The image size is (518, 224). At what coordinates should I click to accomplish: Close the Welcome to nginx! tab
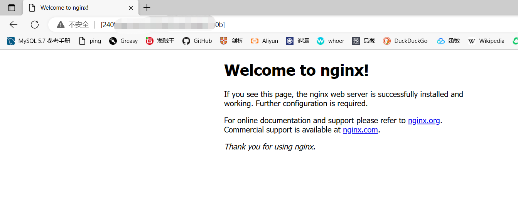(x=131, y=8)
